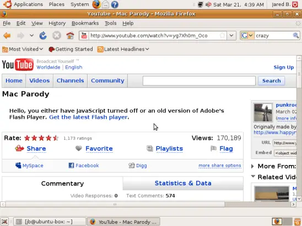Image resolution: width=302 pixels, height=226 pixels.
Task: Click the Share icon under the rating
Action: tap(19, 148)
